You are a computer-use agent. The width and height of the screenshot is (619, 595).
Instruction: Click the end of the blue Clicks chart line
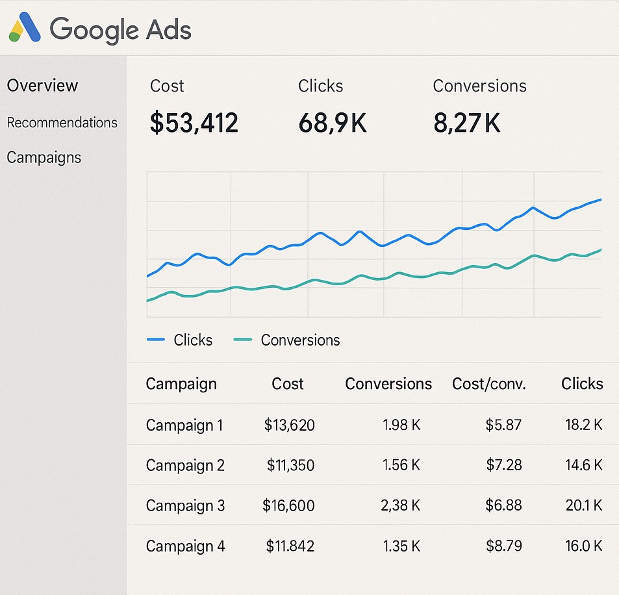pos(600,200)
